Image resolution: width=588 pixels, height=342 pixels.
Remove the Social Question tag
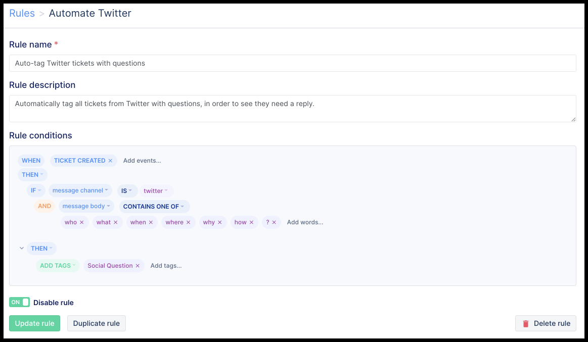point(138,266)
